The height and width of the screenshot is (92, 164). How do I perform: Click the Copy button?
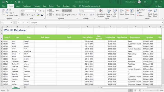(x=9, y=13)
